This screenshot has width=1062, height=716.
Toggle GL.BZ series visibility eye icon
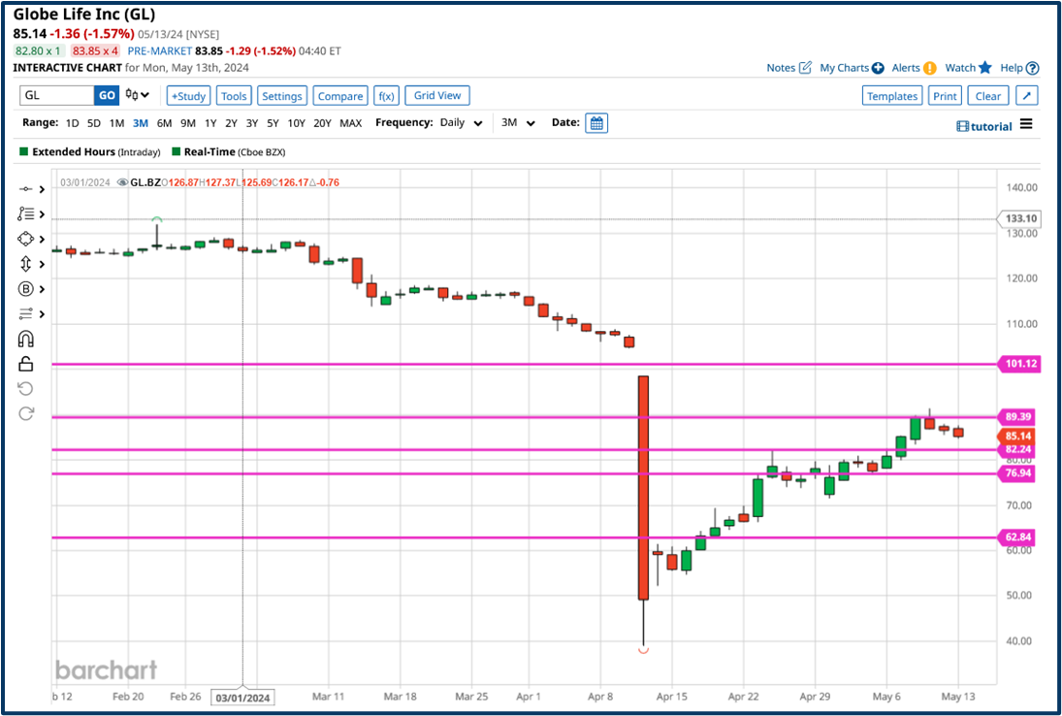[122, 182]
